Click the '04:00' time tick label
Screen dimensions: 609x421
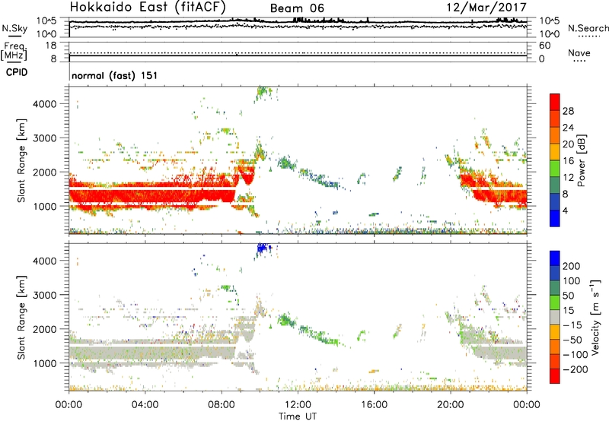pos(145,405)
